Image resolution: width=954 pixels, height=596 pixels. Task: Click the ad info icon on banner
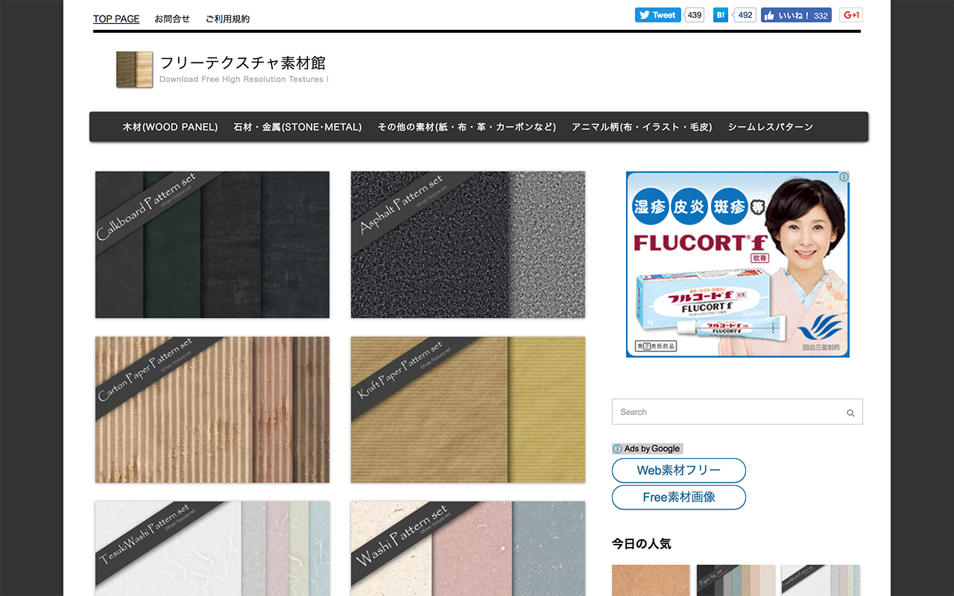coord(844,177)
